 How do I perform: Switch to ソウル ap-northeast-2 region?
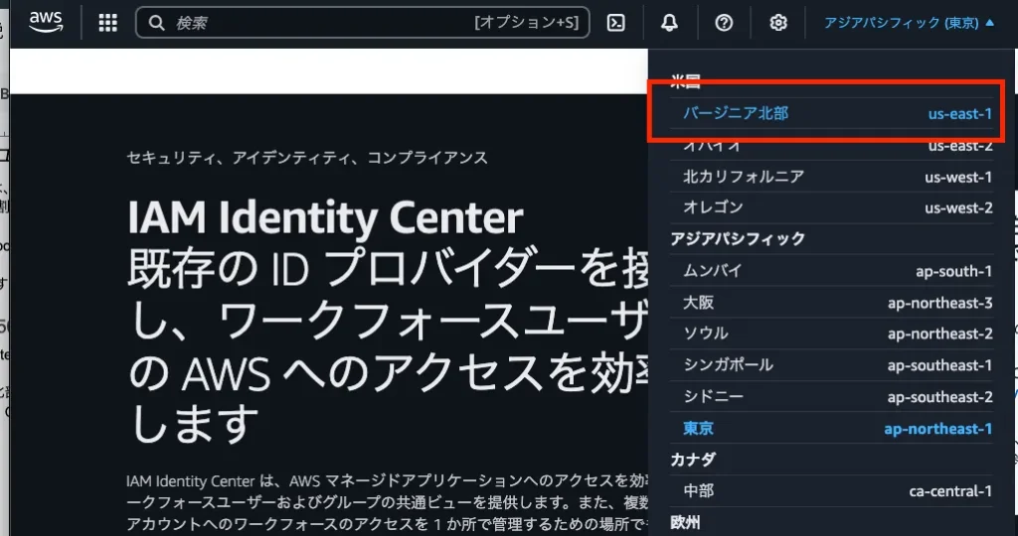pyautogui.click(x=837, y=334)
